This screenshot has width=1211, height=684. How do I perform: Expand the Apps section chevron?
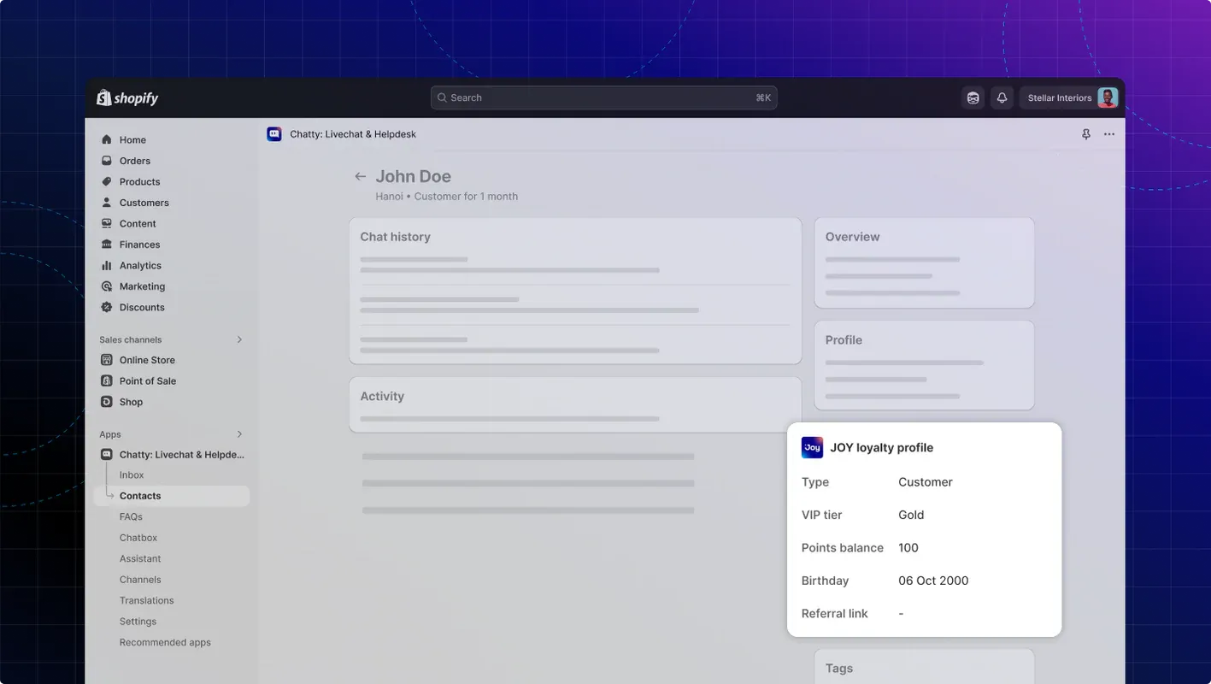(x=239, y=433)
